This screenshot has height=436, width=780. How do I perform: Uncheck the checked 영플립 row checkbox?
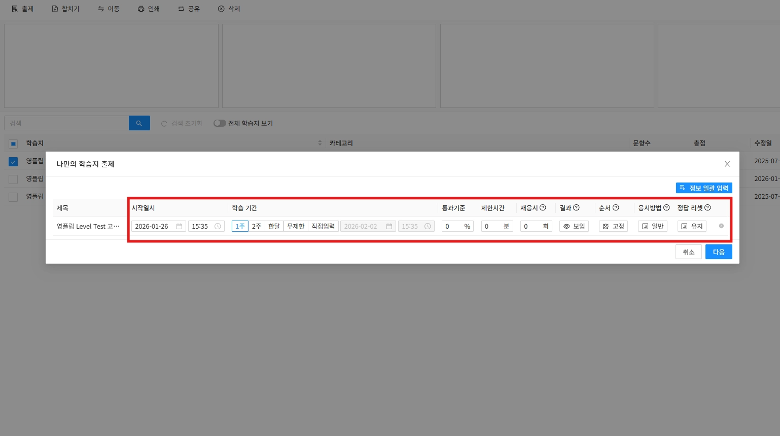(13, 162)
